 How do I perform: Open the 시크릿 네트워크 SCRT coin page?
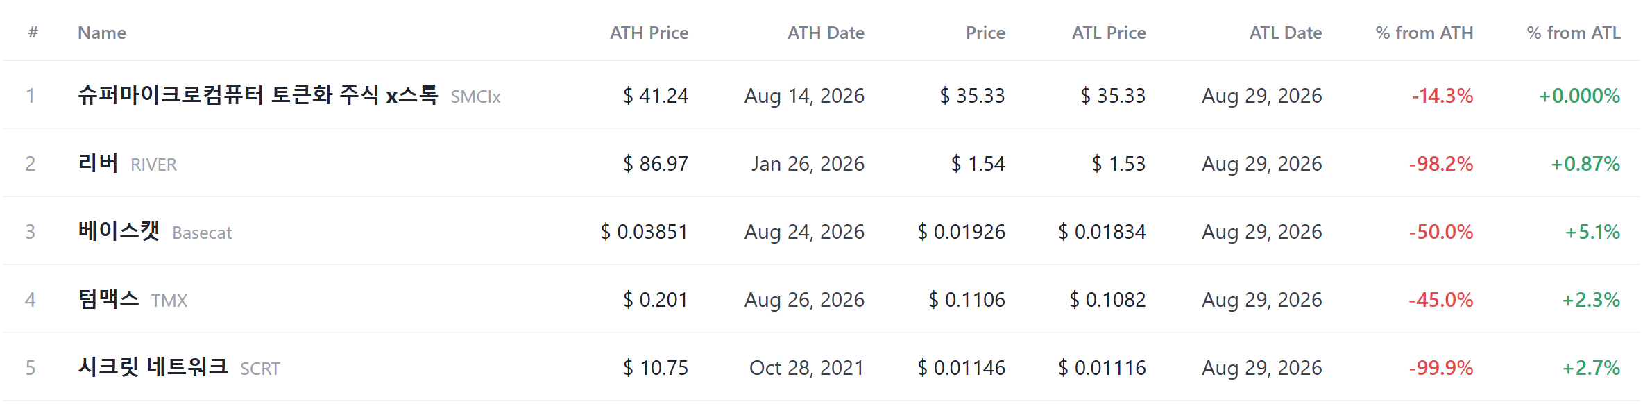pos(179,368)
